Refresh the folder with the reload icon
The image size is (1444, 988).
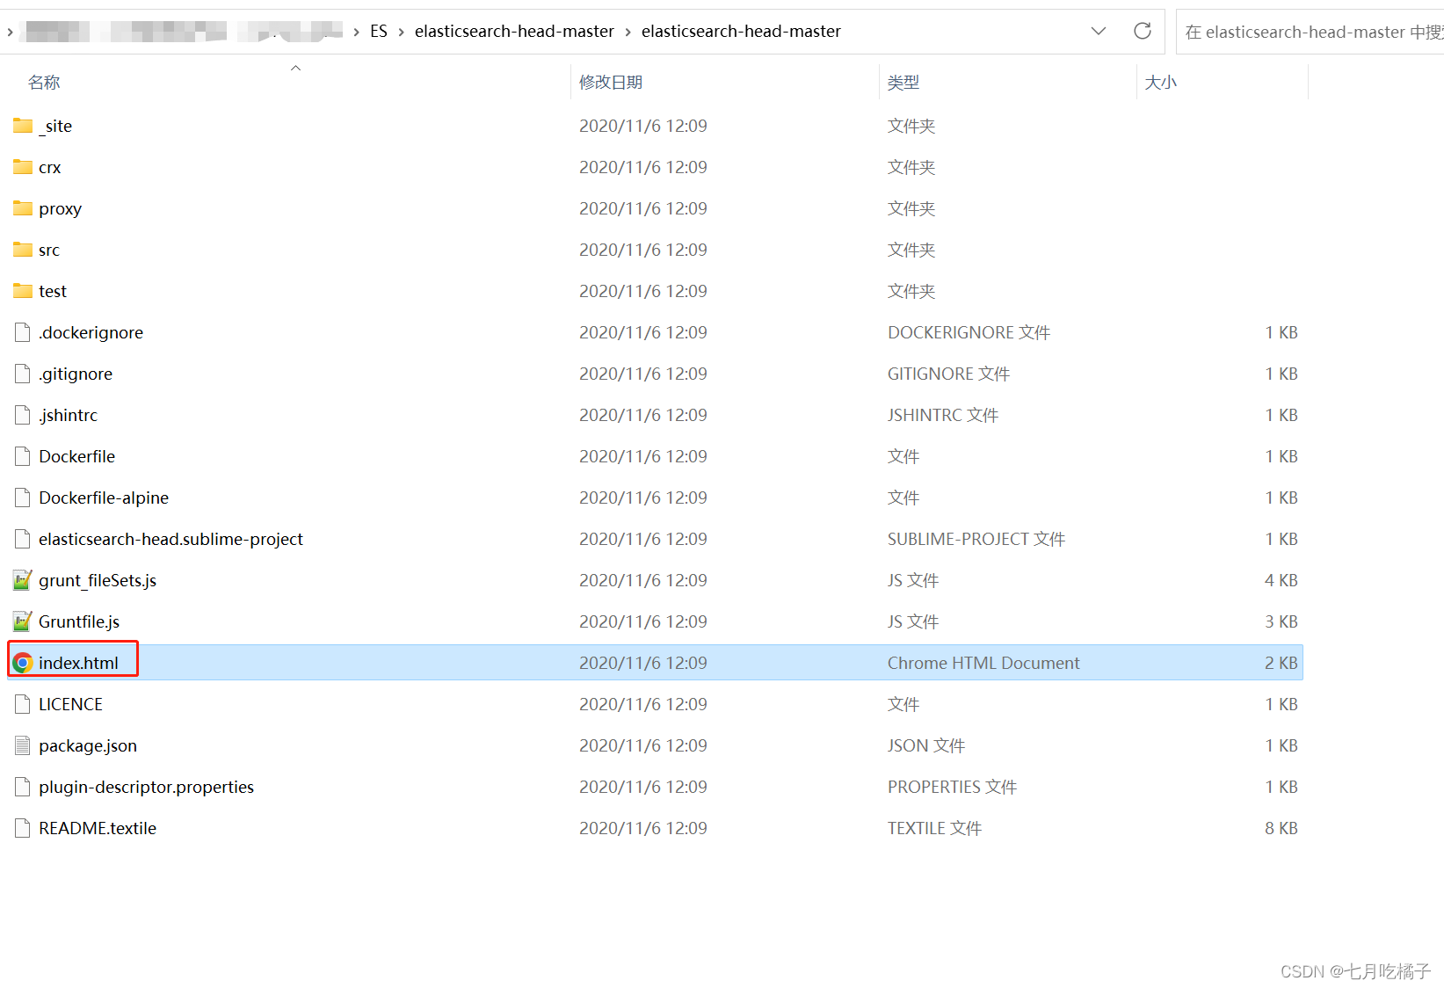[1143, 31]
